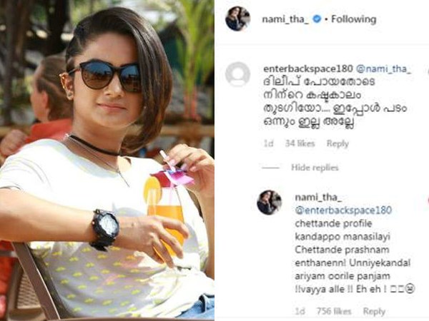
Task: Click the @nami_tha_ mention in comment
Action: (x=383, y=69)
